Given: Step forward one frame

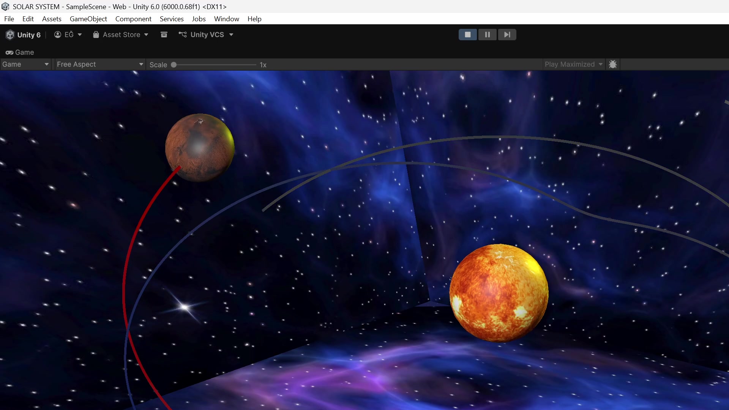Looking at the screenshot, I should pos(507,35).
